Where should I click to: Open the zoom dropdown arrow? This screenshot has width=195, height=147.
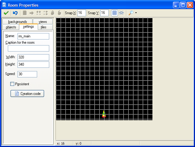point(136,13)
